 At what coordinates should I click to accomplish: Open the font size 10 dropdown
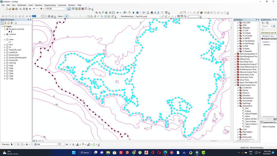point(64,144)
